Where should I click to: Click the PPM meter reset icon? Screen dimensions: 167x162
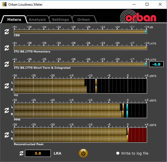click(7, 110)
